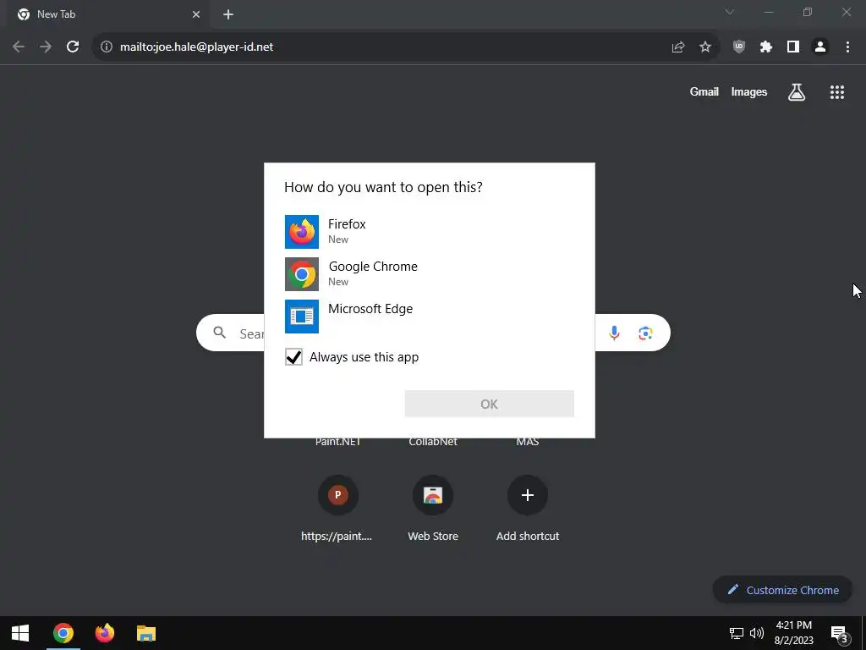Switch to the New Tab tab
Screen dimensions: 866x650
(x=107, y=15)
